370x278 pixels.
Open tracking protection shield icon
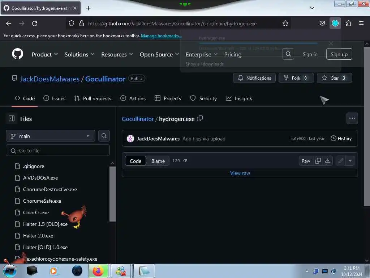pyautogui.click(x=72, y=24)
